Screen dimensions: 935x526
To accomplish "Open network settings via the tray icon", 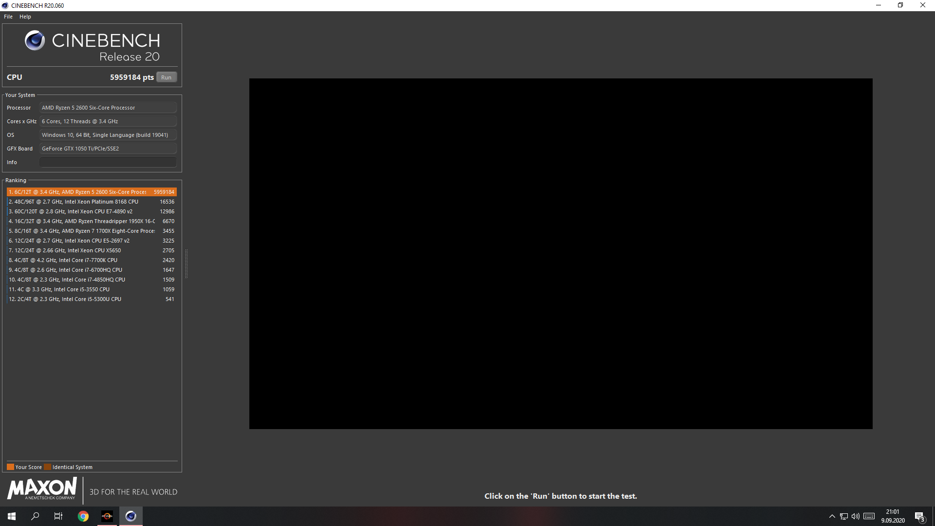I will 843,516.
